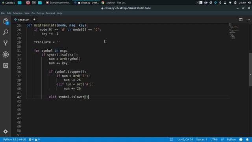Click line number 25 in gutter
This screenshot has width=252, height=142.
(19, 25)
